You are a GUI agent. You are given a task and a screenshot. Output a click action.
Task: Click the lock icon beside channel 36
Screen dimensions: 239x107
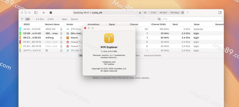[x=140, y=13]
